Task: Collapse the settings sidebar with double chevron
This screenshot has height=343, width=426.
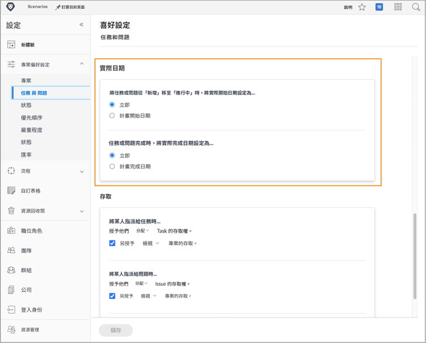Action: click(x=81, y=25)
